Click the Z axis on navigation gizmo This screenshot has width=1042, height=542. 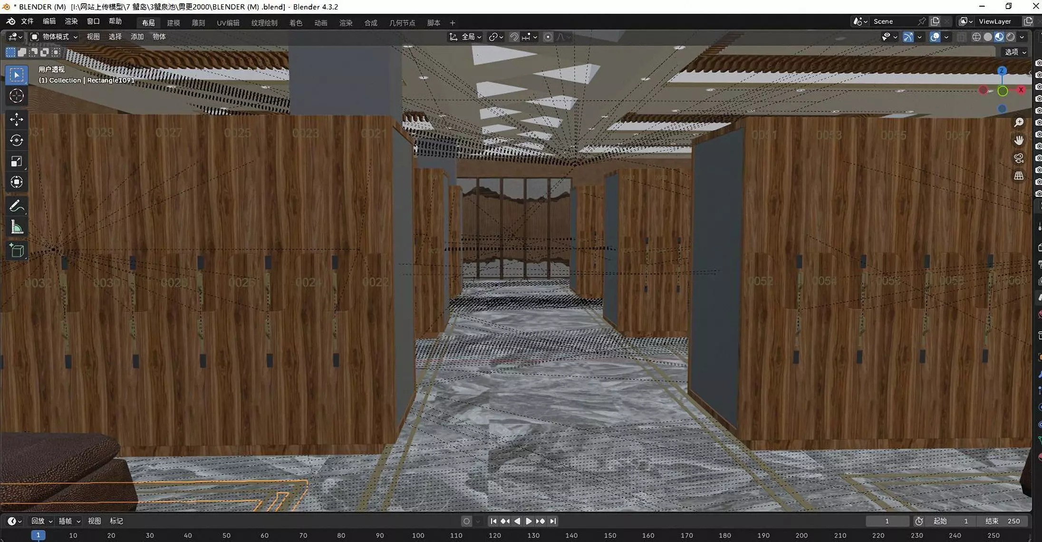[1002, 71]
